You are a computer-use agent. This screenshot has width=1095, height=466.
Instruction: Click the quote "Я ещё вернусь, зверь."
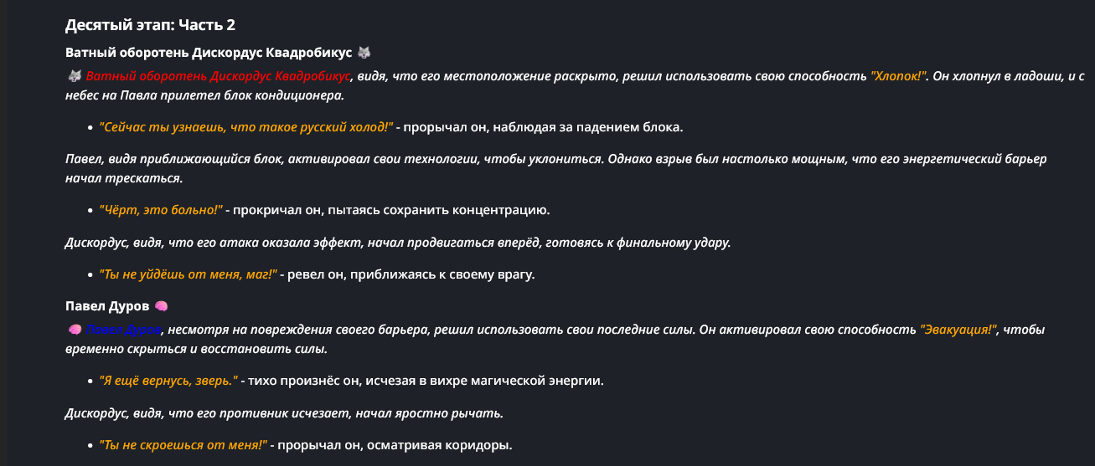point(168,381)
